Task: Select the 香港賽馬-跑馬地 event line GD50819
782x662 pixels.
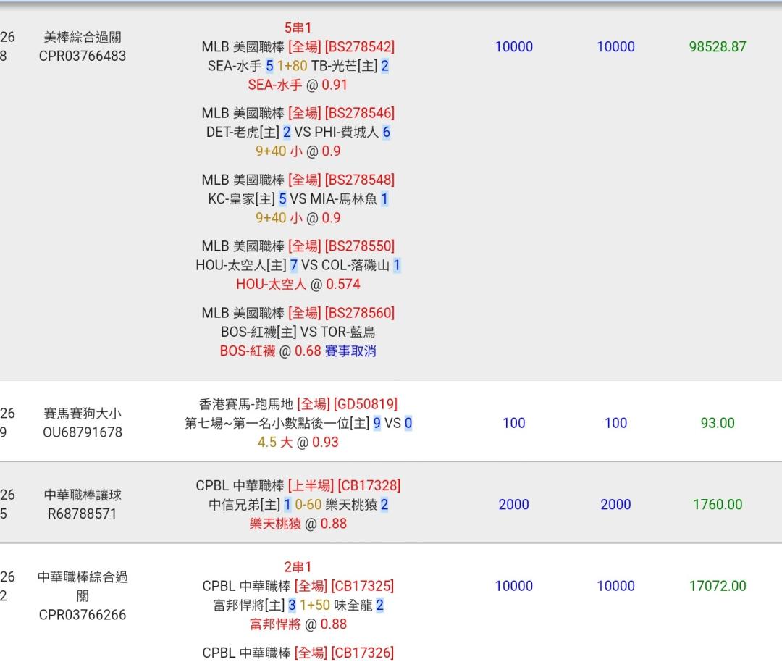Action: pos(298,403)
